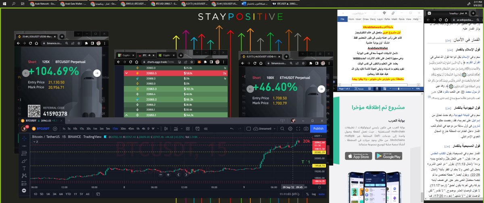Open the layout templates grid icon
484x203 pixels.
point(188,129)
